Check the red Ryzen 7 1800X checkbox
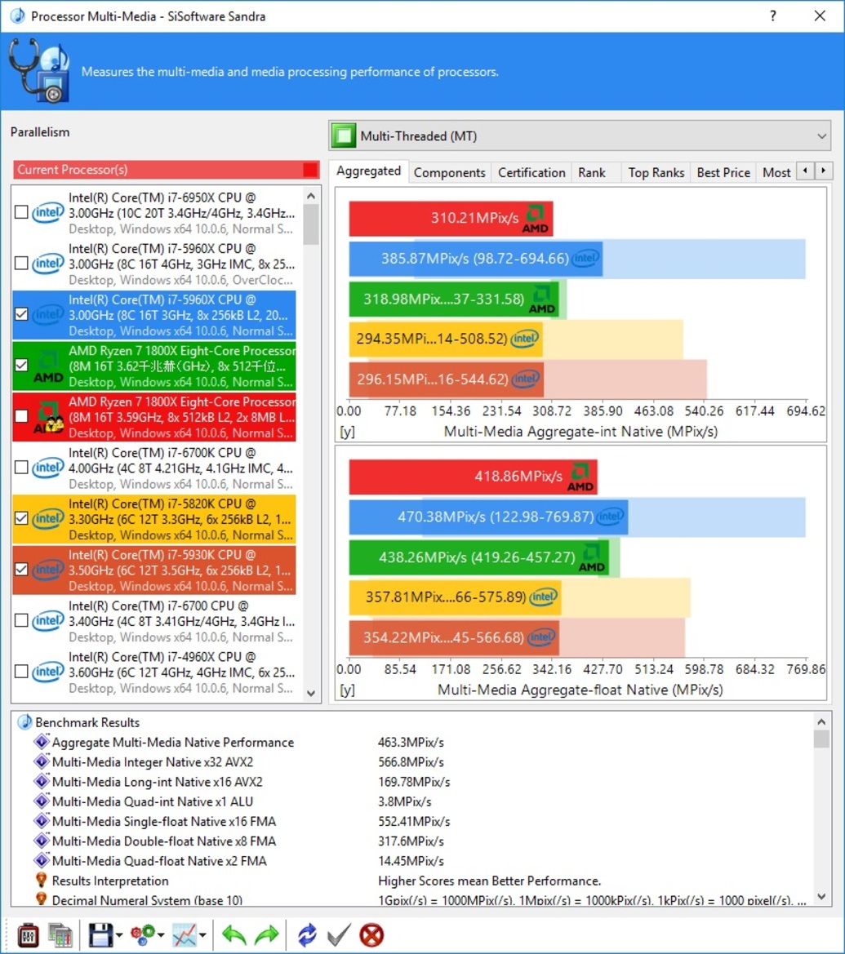Viewport: 845px width, 954px height. [x=21, y=416]
